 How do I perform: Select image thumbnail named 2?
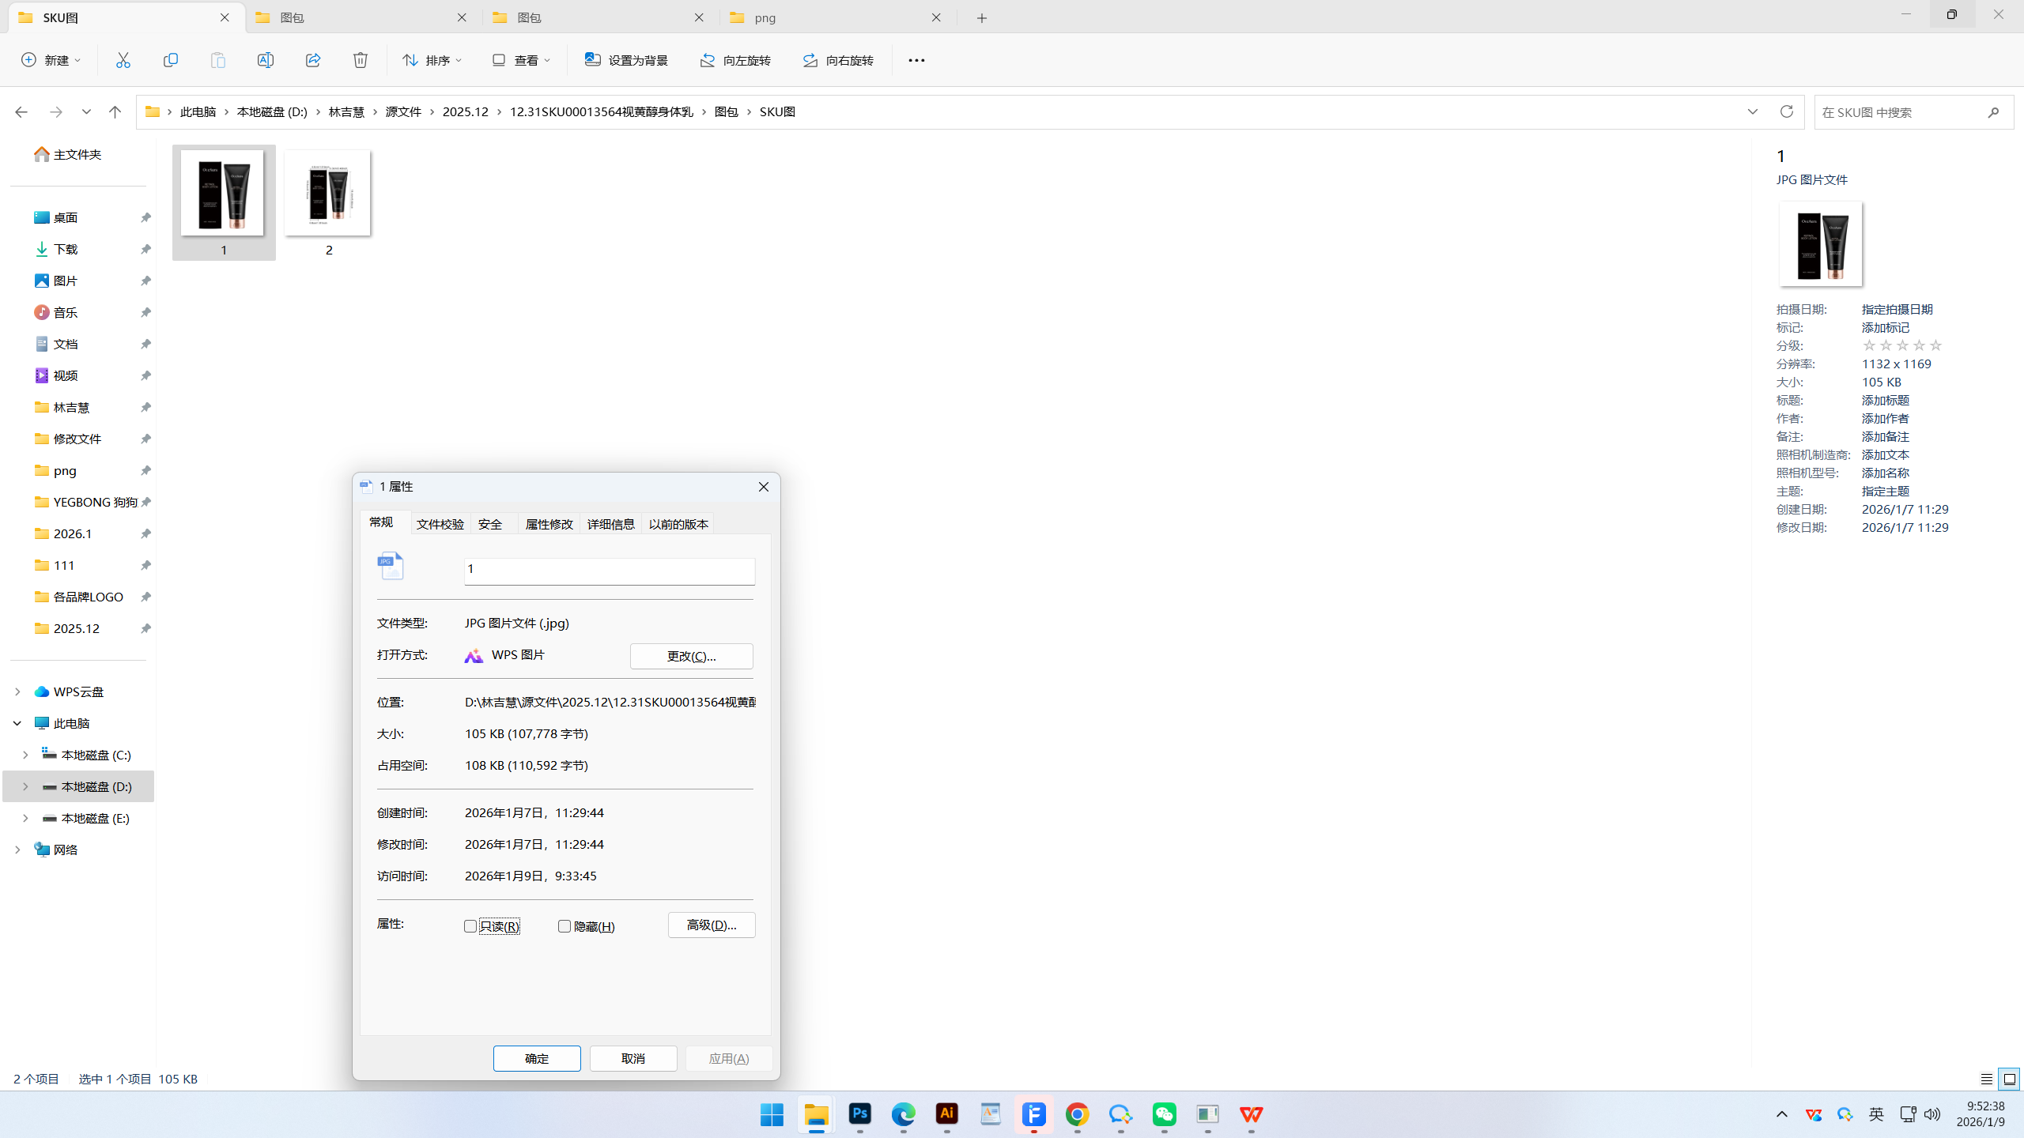point(328,202)
